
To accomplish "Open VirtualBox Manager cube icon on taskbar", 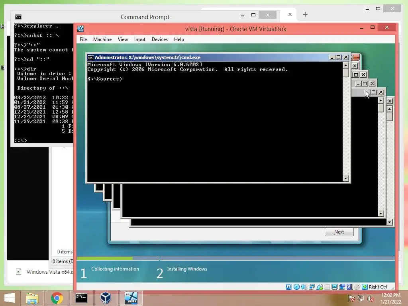I will [106, 298].
